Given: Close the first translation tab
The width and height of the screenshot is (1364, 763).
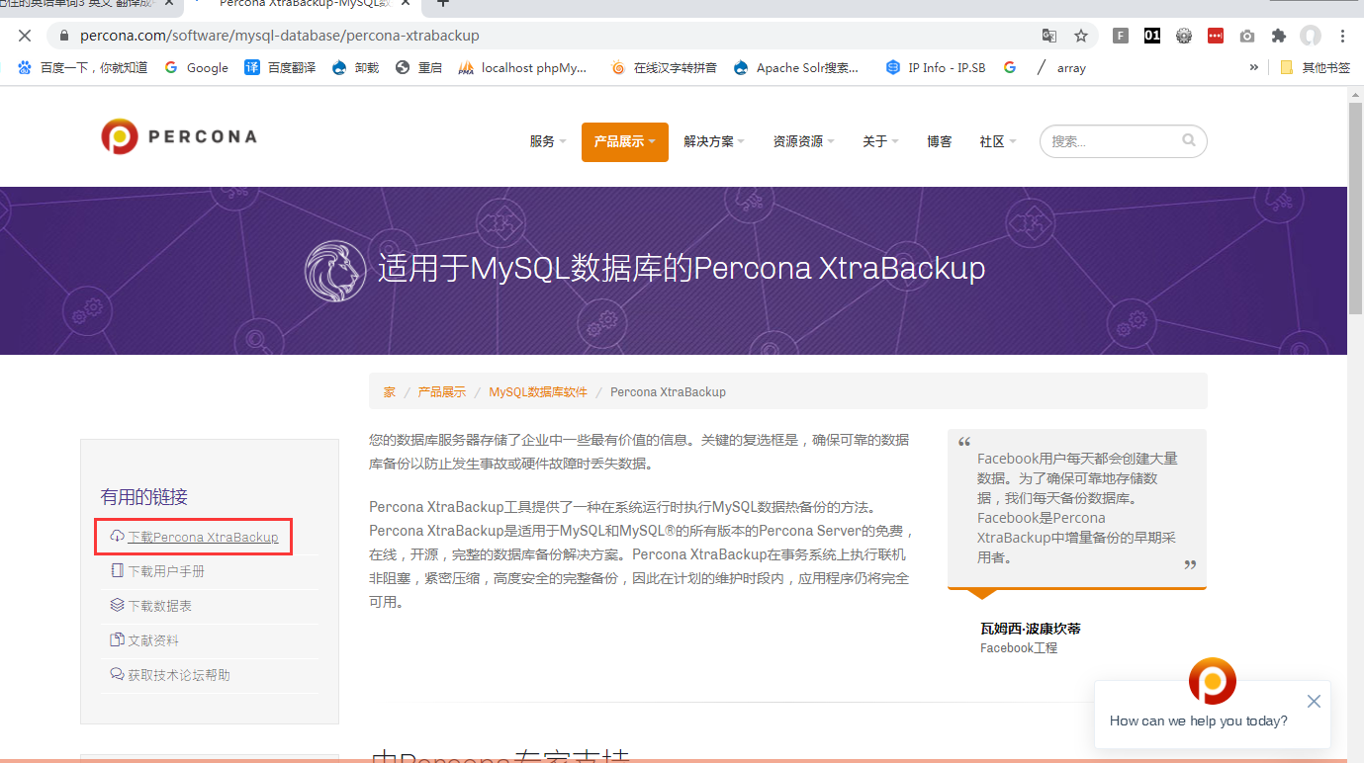Looking at the screenshot, I should pyautogui.click(x=168, y=3).
